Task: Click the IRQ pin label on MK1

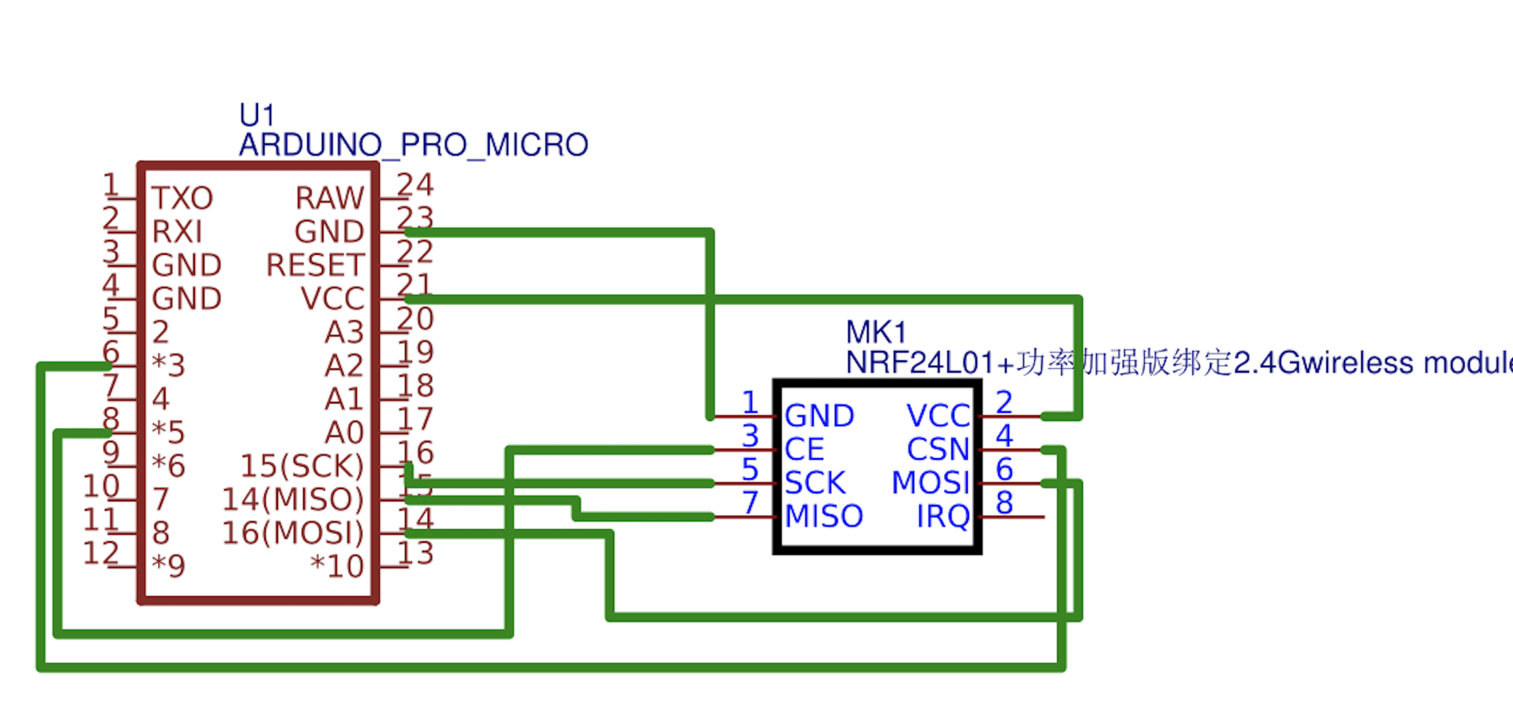Action: (x=943, y=516)
